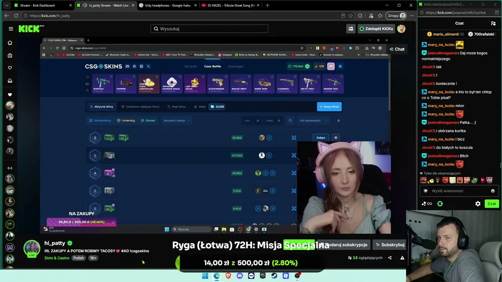Open the Slots & Casino category link
This screenshot has height=282, width=502.
point(57,258)
